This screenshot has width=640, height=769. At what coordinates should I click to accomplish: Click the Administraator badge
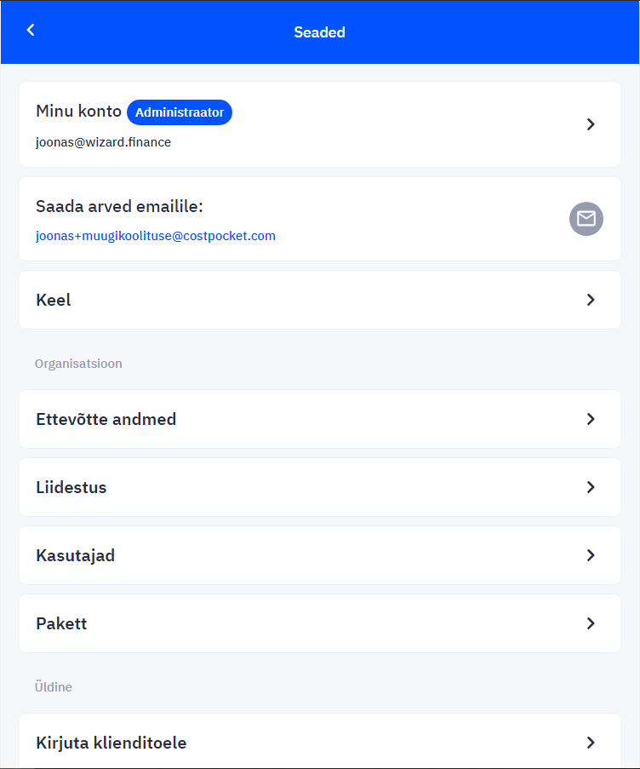[180, 112]
